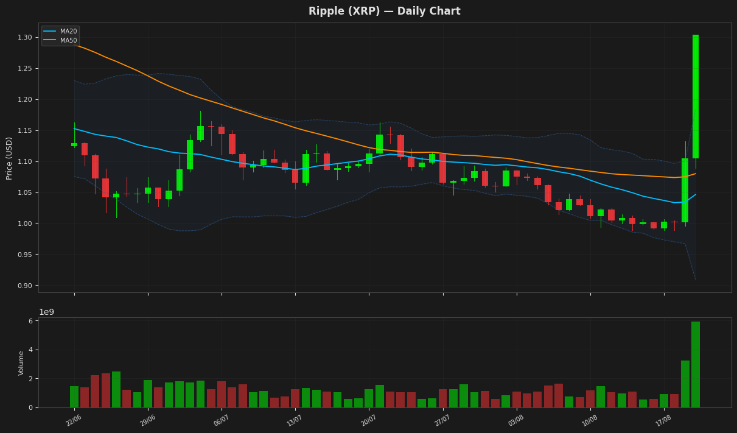Select the "MA50" legend label text
The image size is (737, 433).
tap(69, 41)
